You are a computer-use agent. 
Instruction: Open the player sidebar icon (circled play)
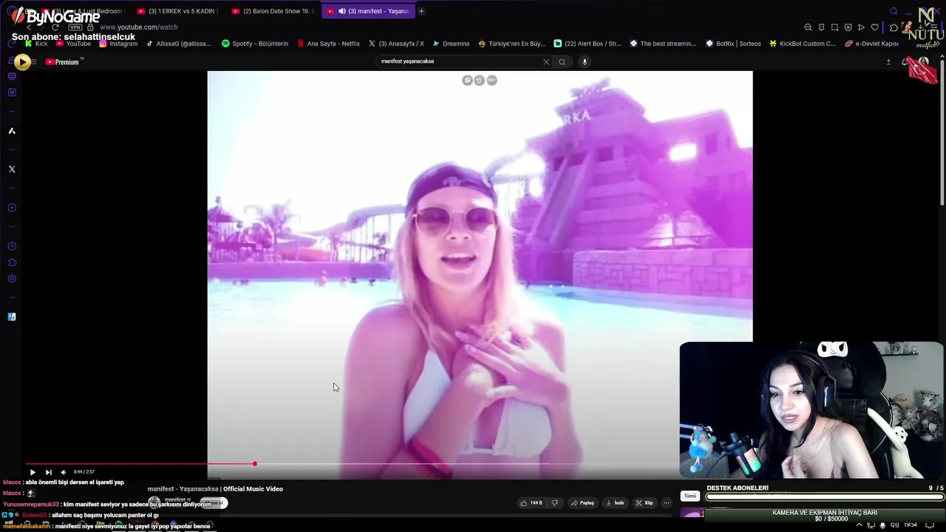coord(12,208)
